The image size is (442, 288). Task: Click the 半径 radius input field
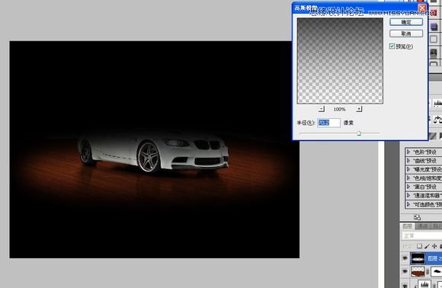pos(328,123)
